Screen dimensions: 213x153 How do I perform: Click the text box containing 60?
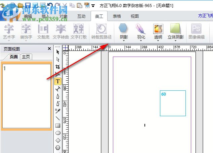coord(173,103)
